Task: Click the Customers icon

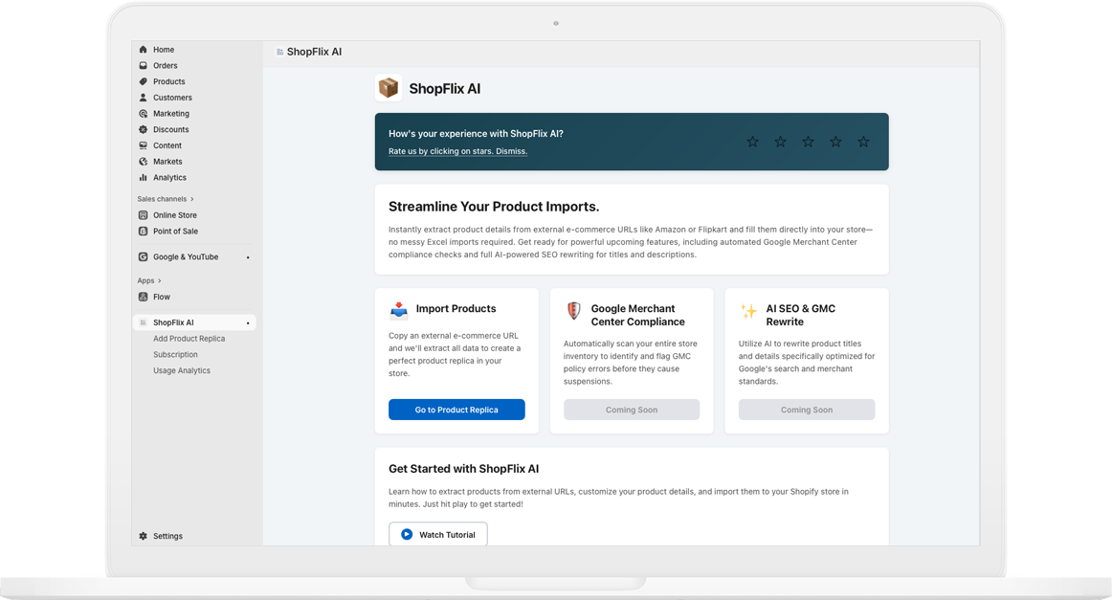Action: (x=144, y=97)
